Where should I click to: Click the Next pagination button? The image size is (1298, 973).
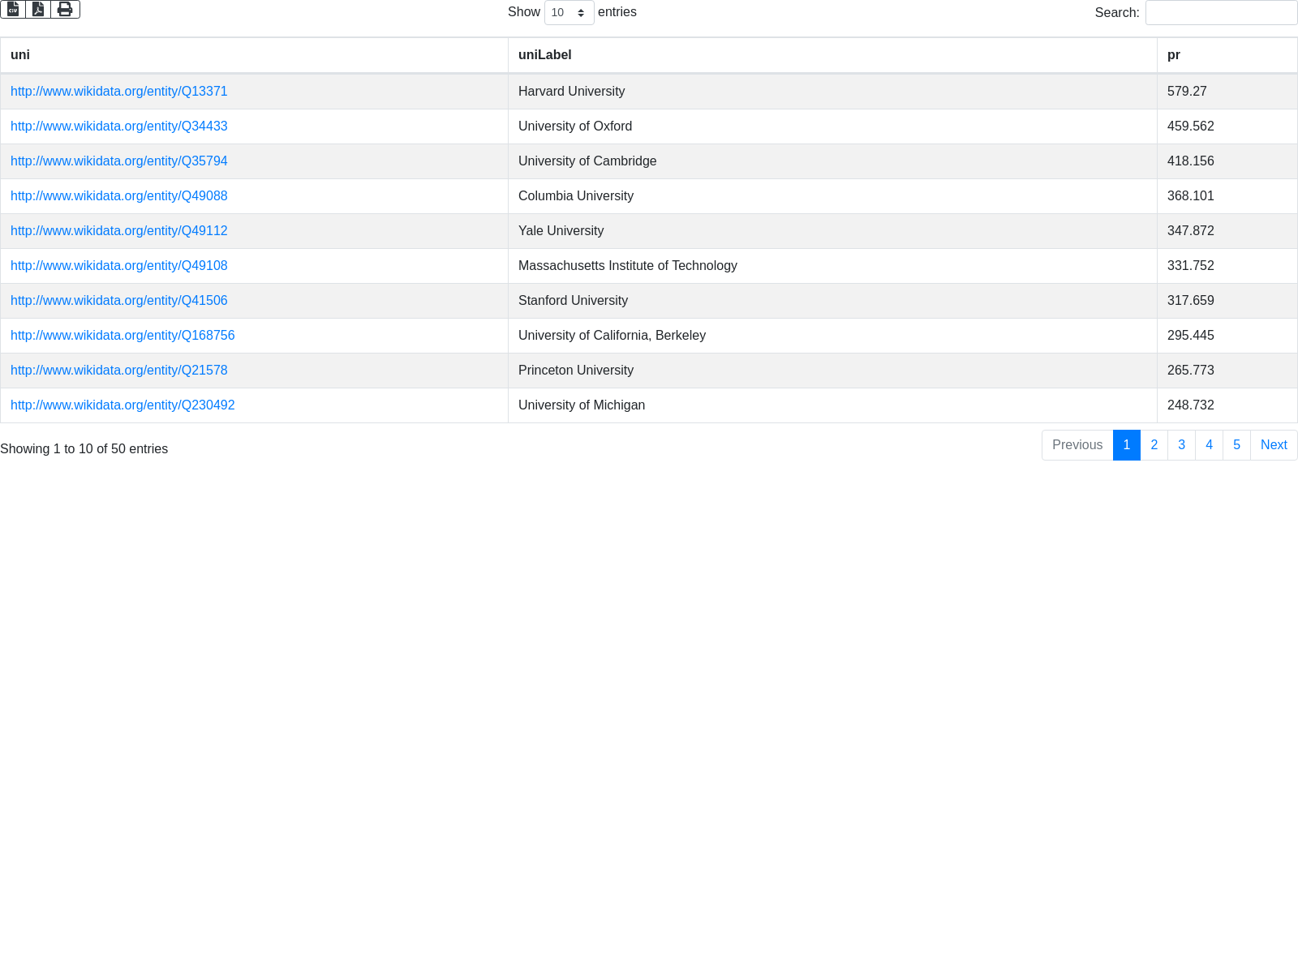point(1273,445)
